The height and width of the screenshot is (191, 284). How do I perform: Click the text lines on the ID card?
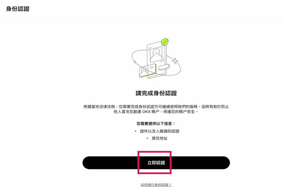coord(152,68)
